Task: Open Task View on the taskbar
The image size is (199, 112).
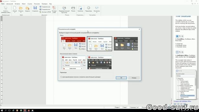Action: [9, 110]
